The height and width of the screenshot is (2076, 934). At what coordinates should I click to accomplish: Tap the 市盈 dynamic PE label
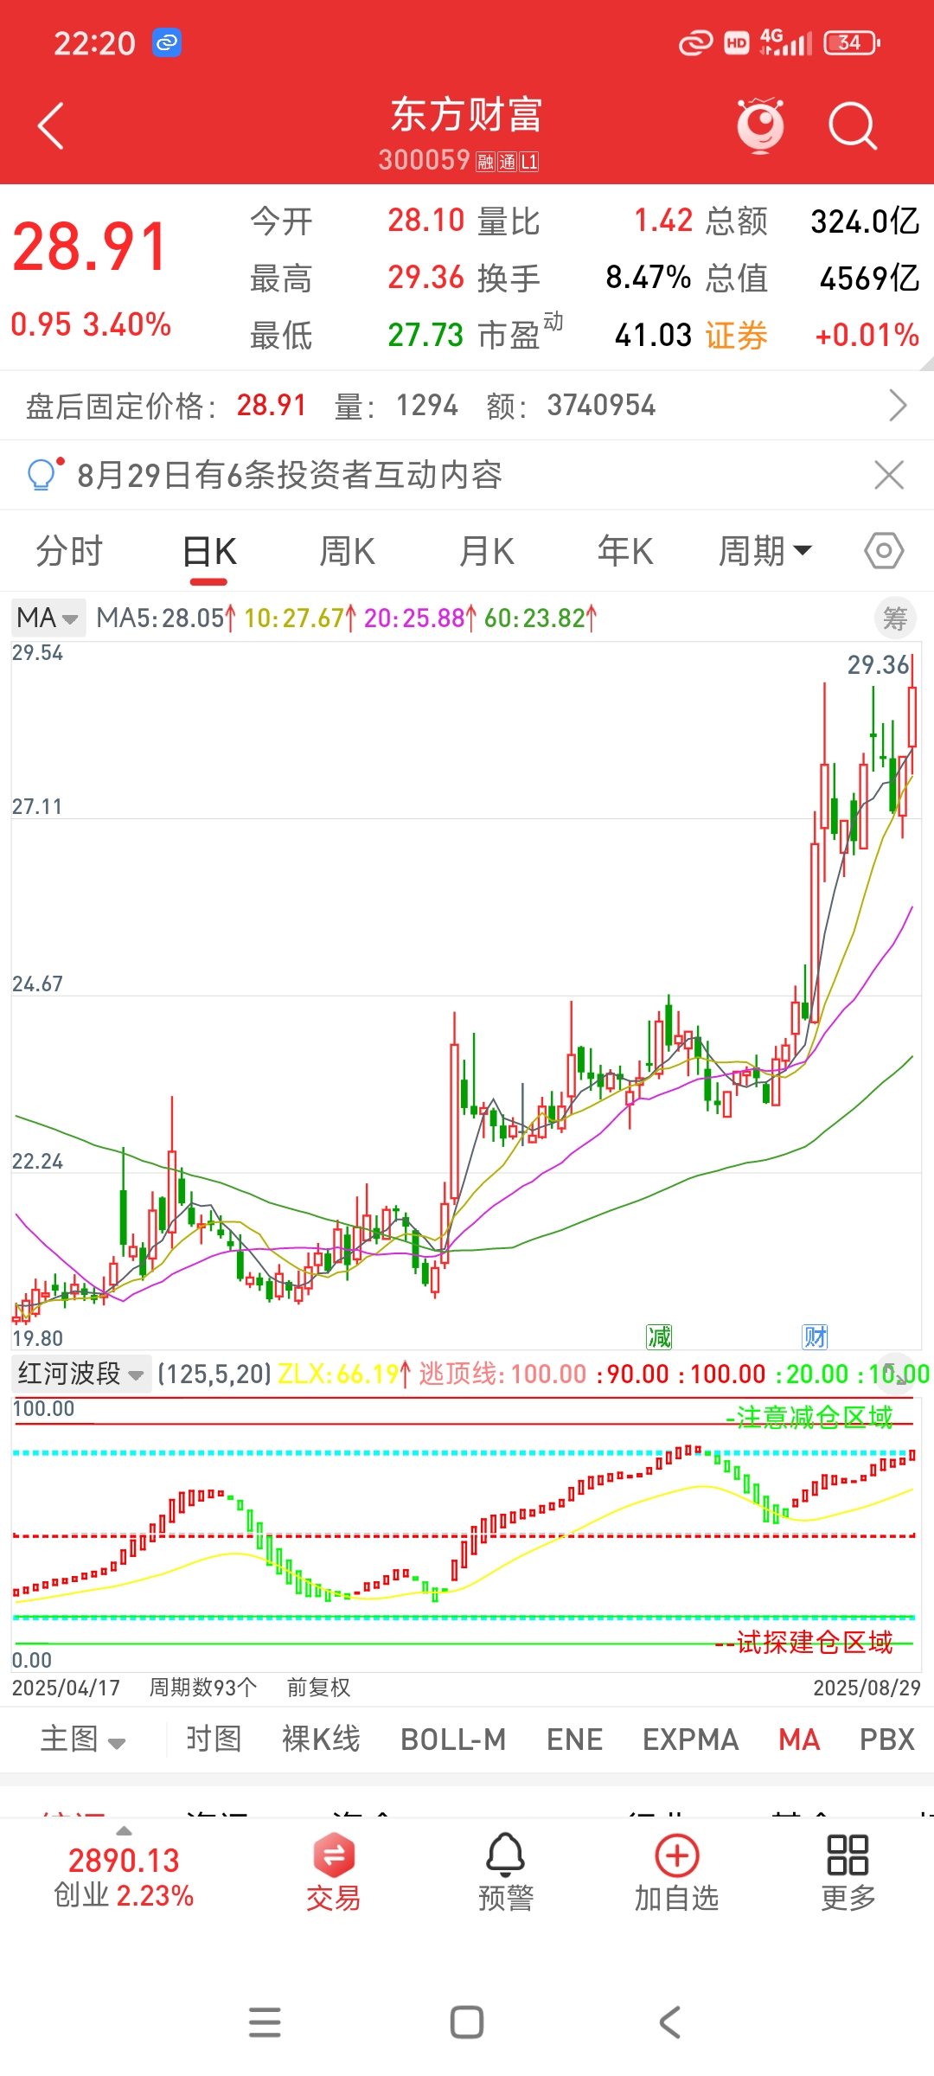click(x=520, y=332)
